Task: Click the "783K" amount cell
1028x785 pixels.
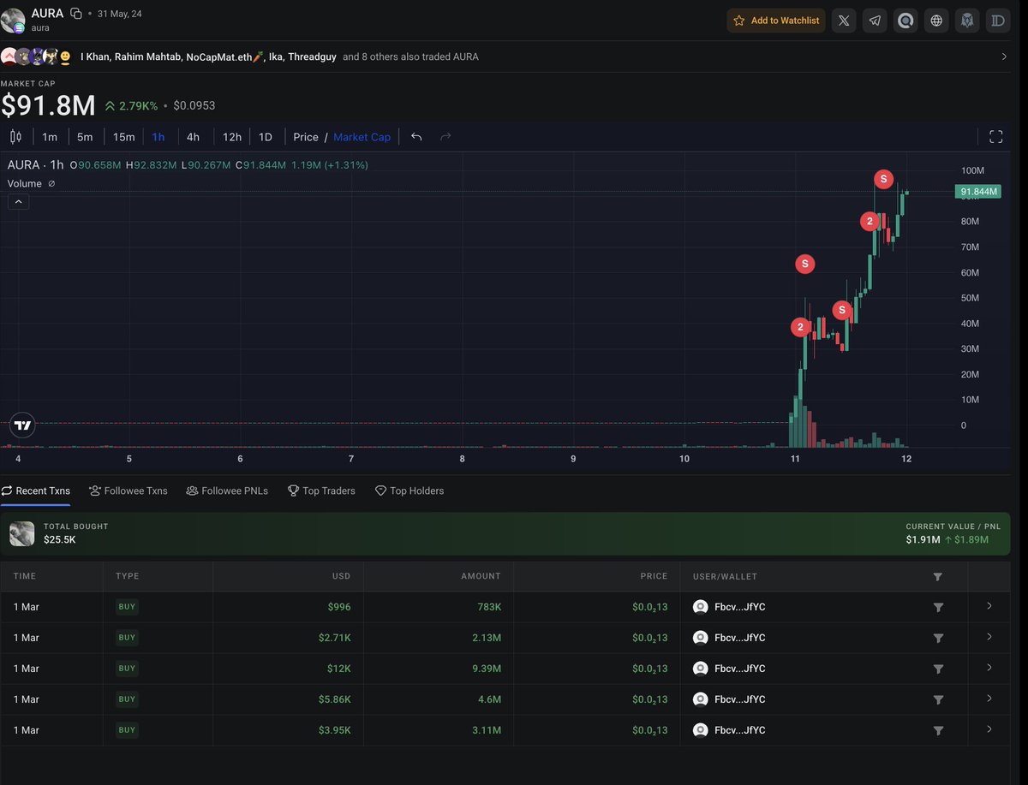Action: tap(489, 607)
